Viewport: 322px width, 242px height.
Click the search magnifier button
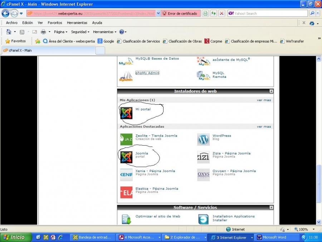(312, 14)
